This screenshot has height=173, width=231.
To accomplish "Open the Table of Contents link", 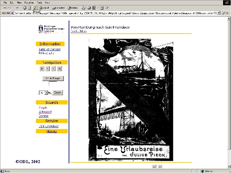I will coord(49,49).
